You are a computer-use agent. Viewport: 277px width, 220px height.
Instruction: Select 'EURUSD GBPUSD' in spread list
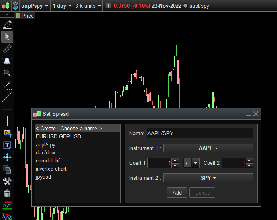[78, 136]
